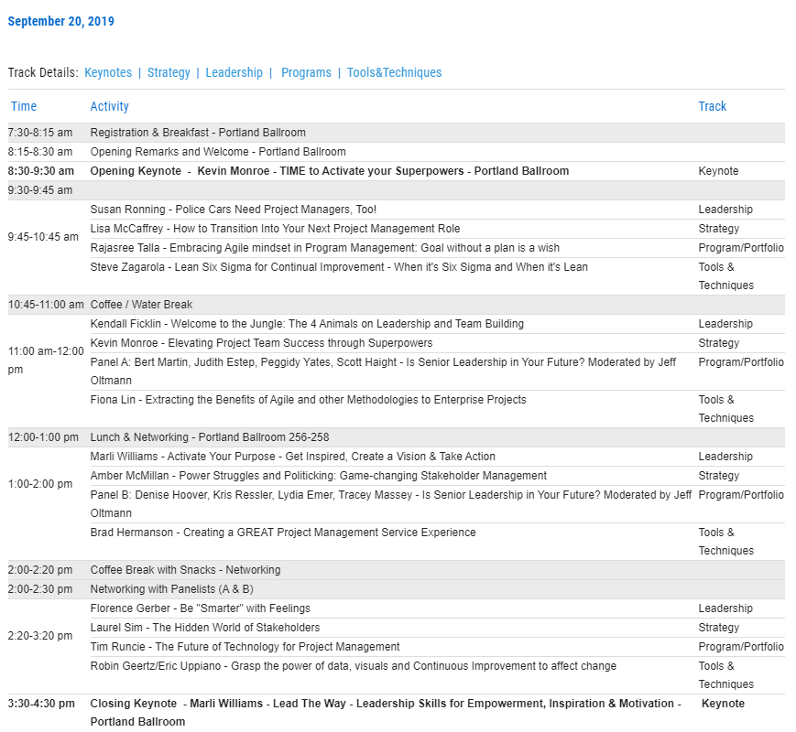The image size is (796, 732).
Task: Click the September 20, 2019 date heading
Action: point(61,21)
